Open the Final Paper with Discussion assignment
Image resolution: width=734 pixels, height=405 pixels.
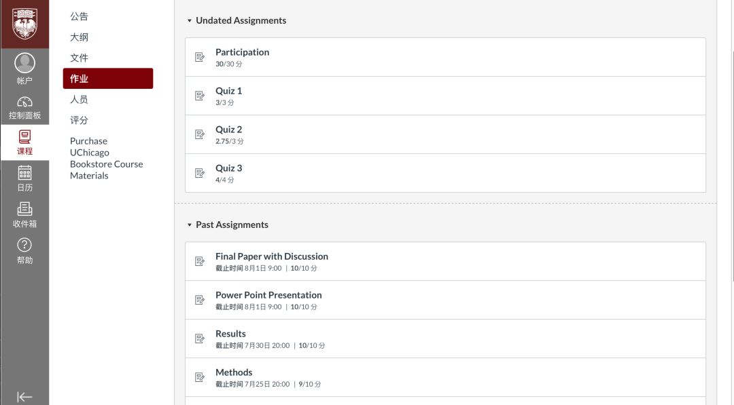(x=271, y=256)
